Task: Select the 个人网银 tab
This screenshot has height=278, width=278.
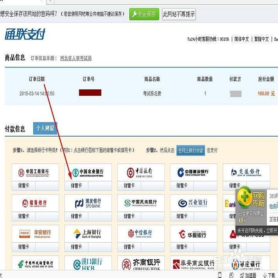Action: pos(45,128)
